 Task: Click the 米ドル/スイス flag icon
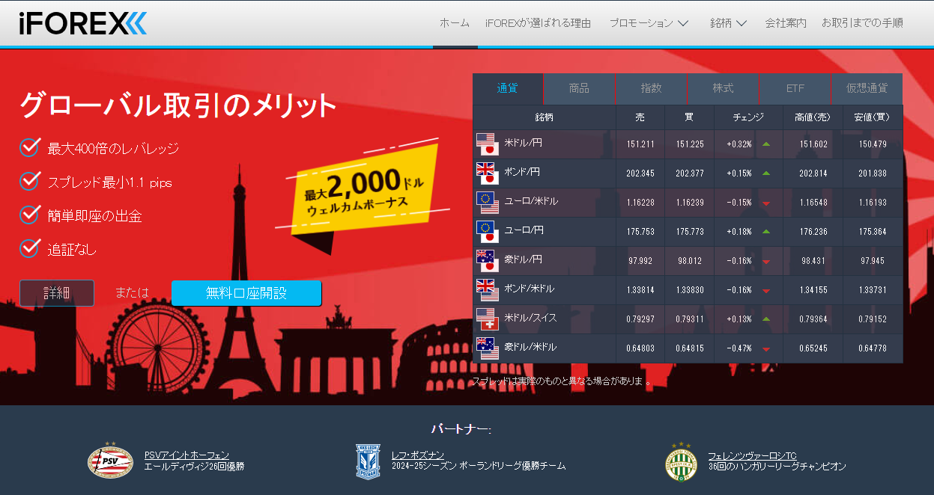(x=485, y=319)
